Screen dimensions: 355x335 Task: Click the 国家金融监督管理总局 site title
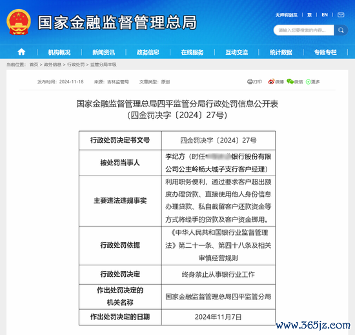point(117,23)
